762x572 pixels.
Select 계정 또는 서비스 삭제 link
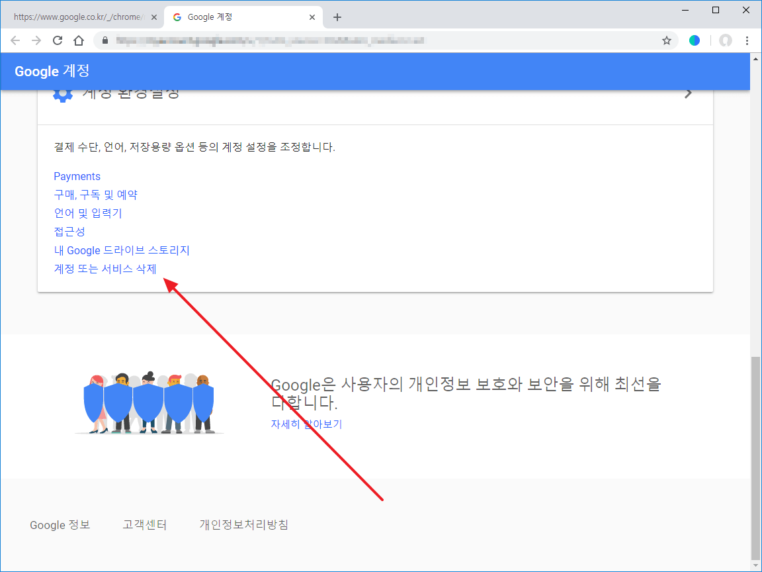[105, 269]
